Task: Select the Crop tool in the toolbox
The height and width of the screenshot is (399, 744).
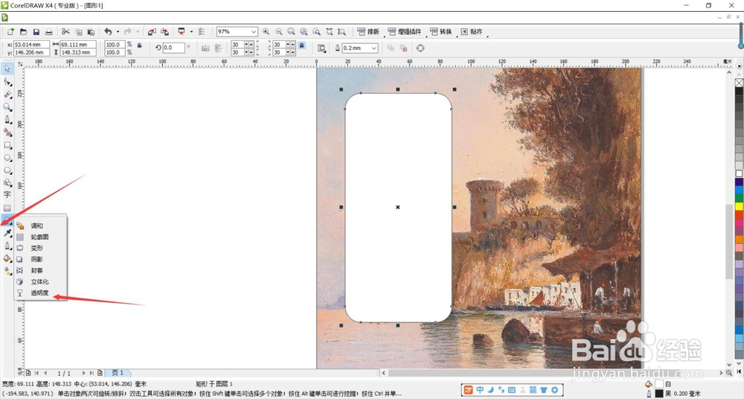Action: pyautogui.click(x=7, y=95)
